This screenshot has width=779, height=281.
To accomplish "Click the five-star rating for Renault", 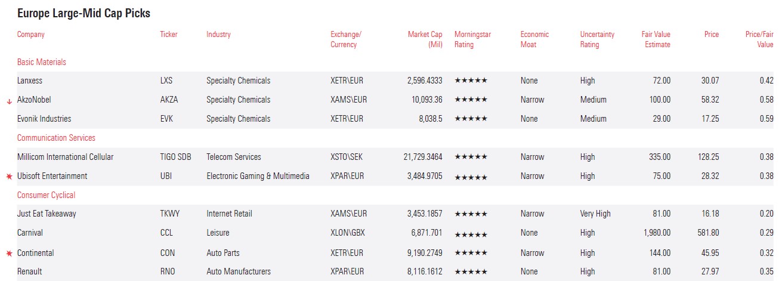I will [471, 271].
